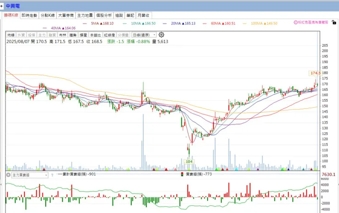Click the date 2025/08/07 in quote line
This screenshot has height=213, width=339.
pos(18,42)
